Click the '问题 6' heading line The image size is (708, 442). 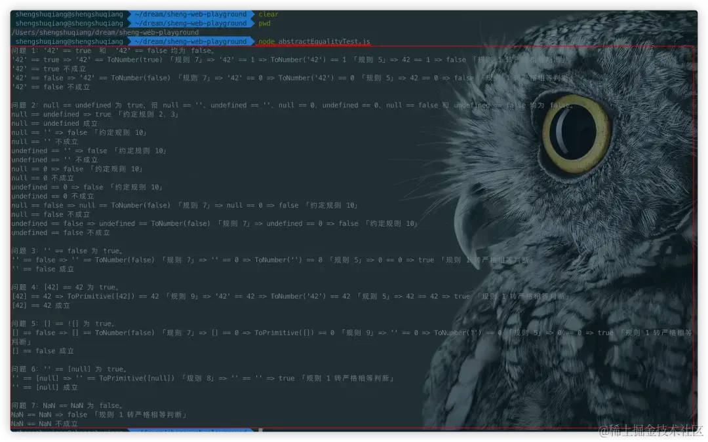(69, 369)
